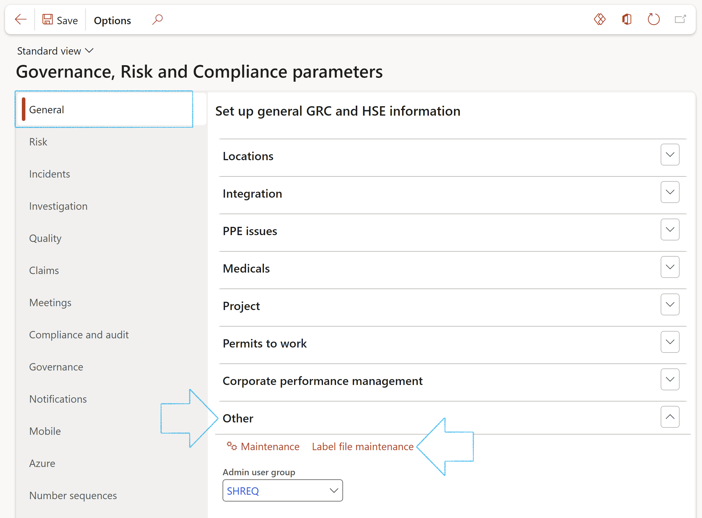Image resolution: width=702 pixels, height=518 pixels.
Task: Click the back arrow icon
Action: [x=21, y=20]
